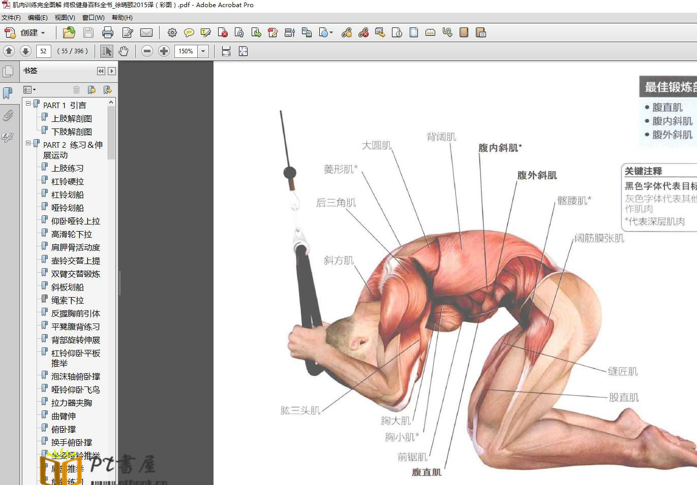This screenshot has width=697, height=485.
Task: Open the zoom level dropdown arrow
Action: (203, 51)
